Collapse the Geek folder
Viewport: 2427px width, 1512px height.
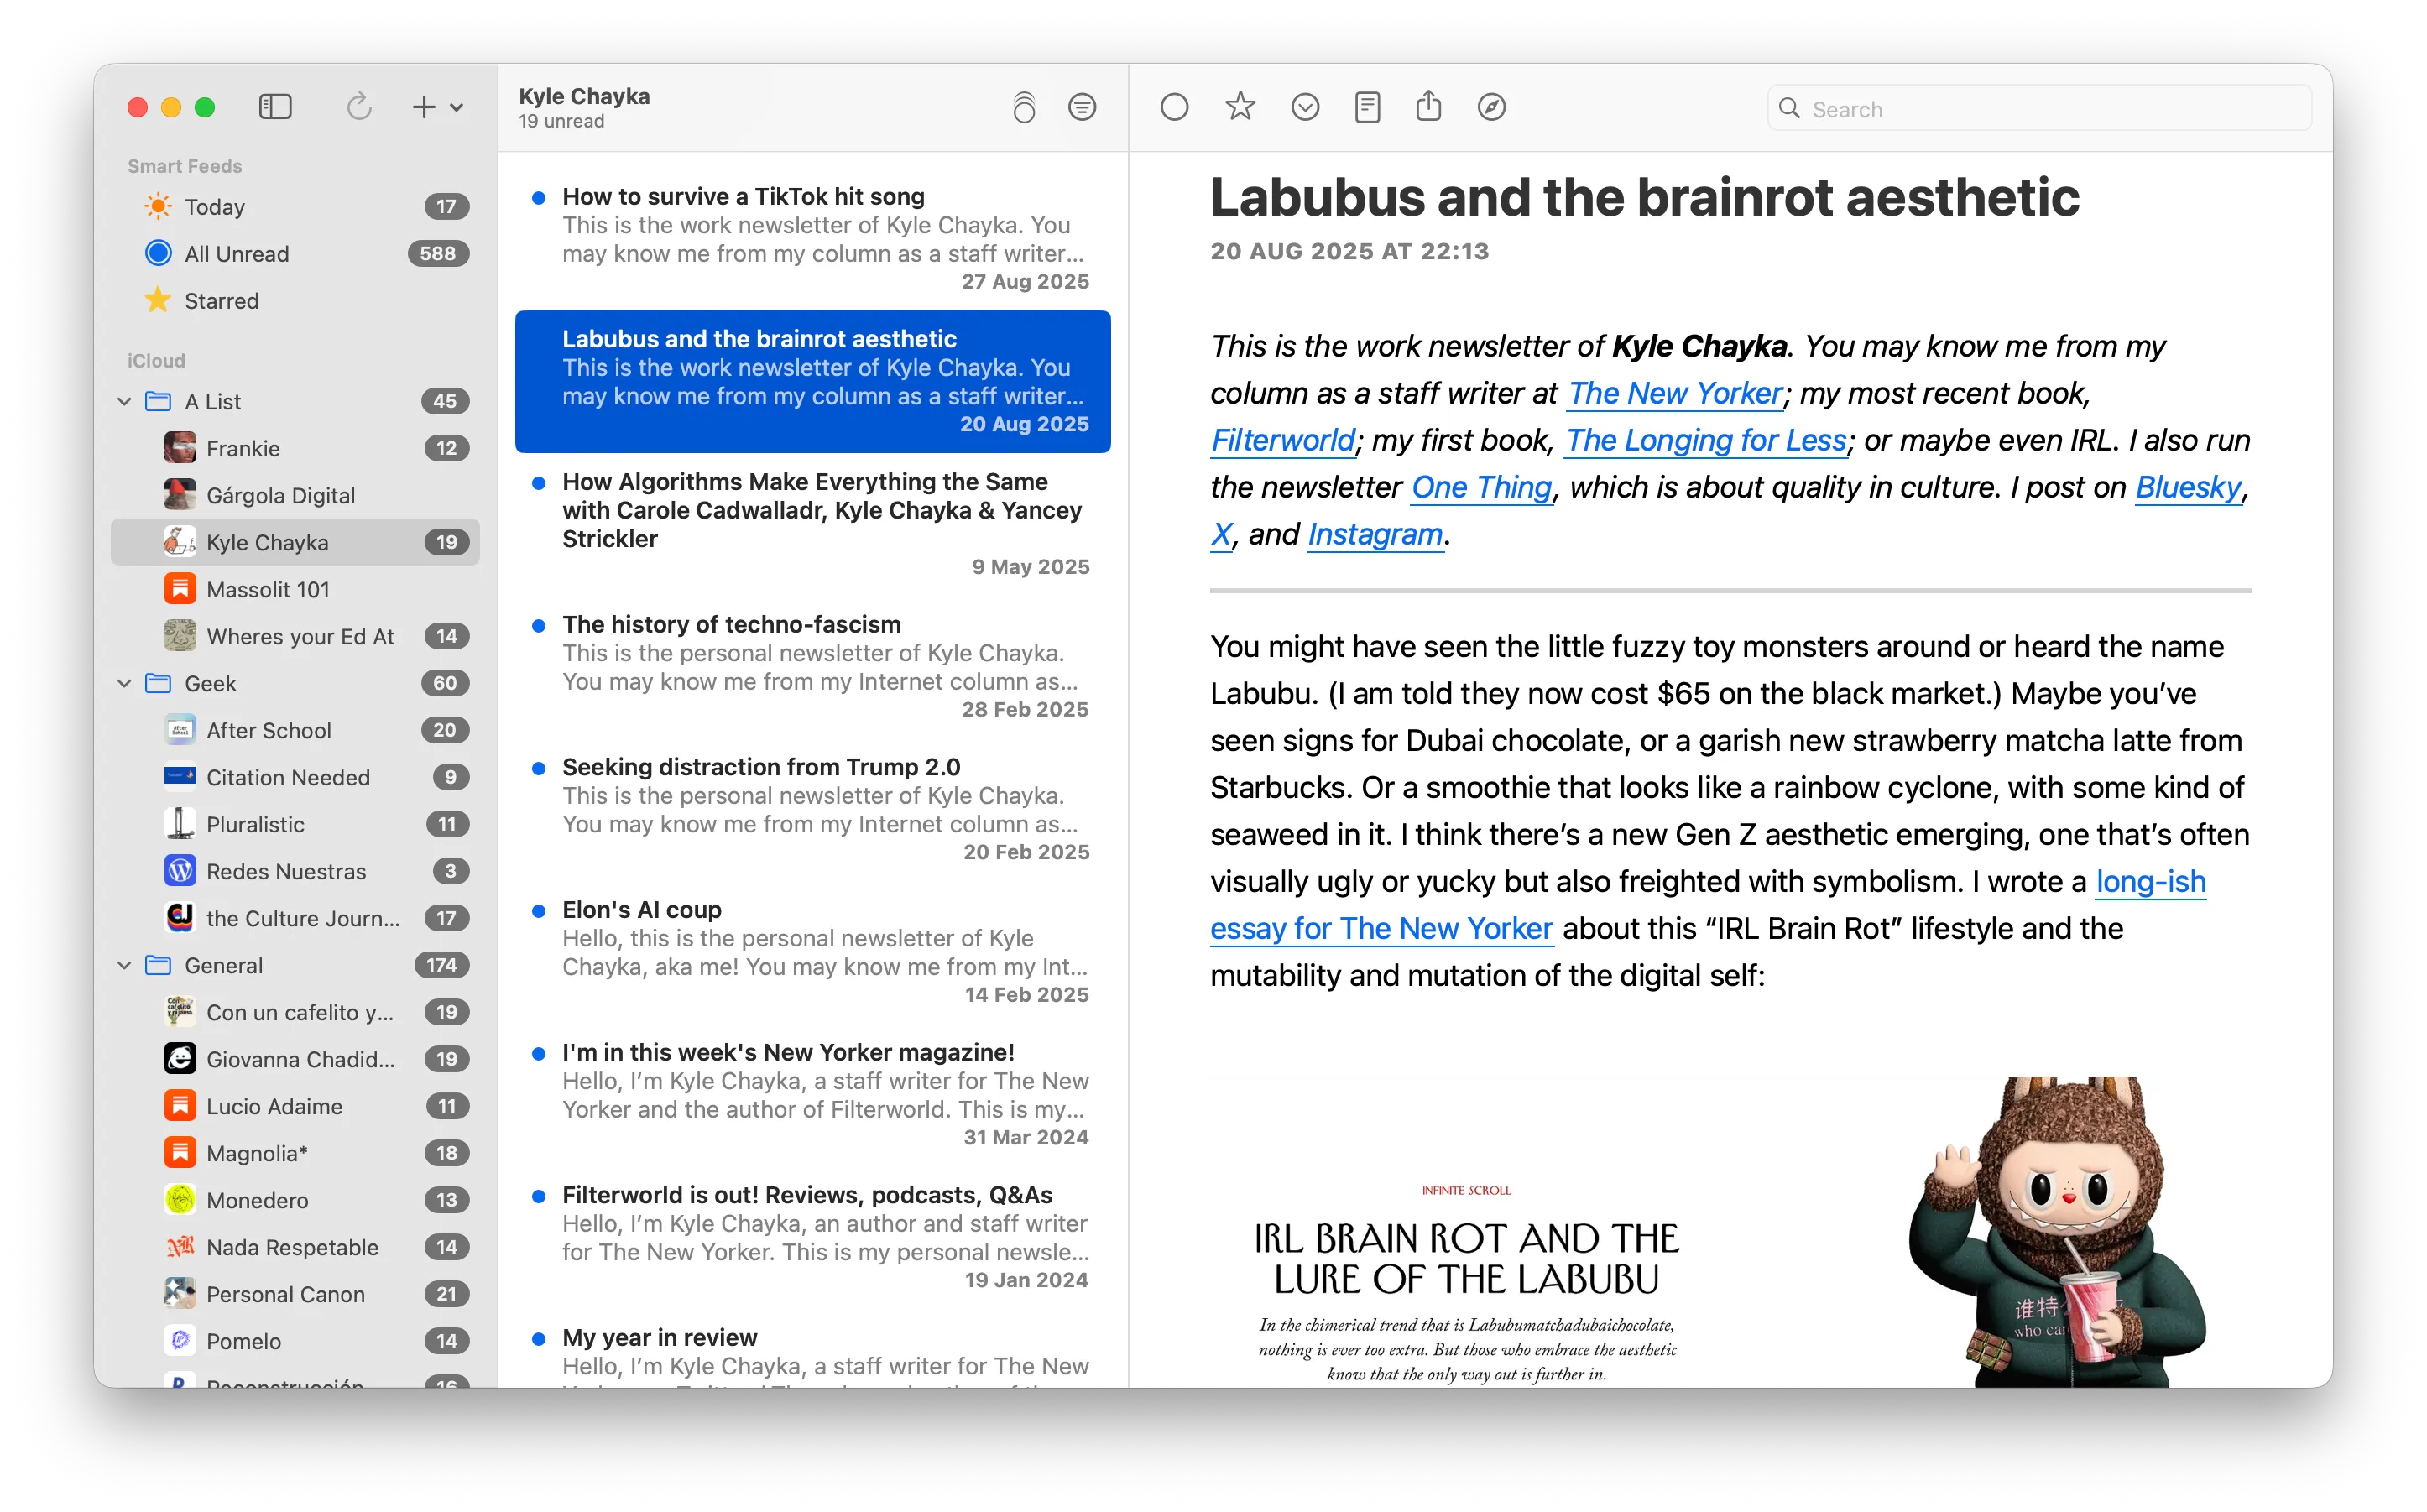click(124, 683)
